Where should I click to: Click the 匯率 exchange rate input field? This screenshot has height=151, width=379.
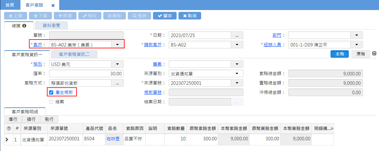86,74
